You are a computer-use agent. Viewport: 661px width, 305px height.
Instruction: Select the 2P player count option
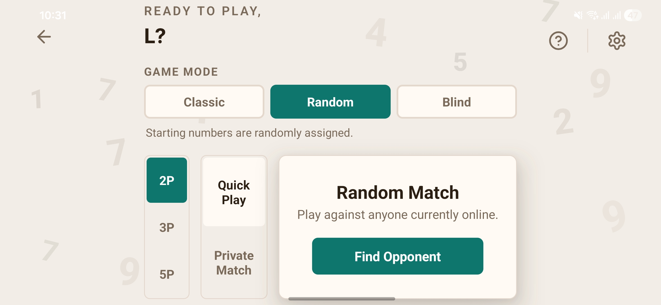pyautogui.click(x=167, y=180)
